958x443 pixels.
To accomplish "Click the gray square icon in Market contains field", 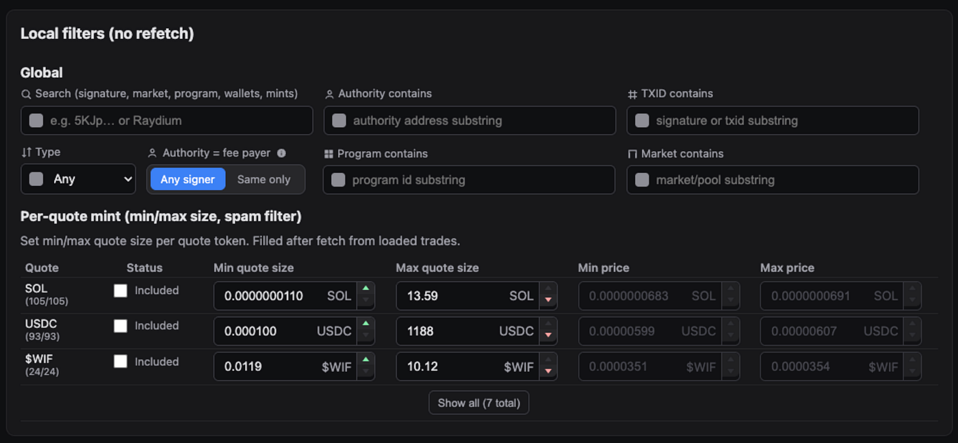I will [642, 180].
